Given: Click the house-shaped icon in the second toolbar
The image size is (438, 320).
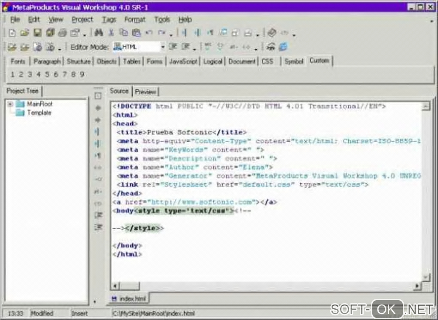Looking at the screenshot, I should click(271, 47).
